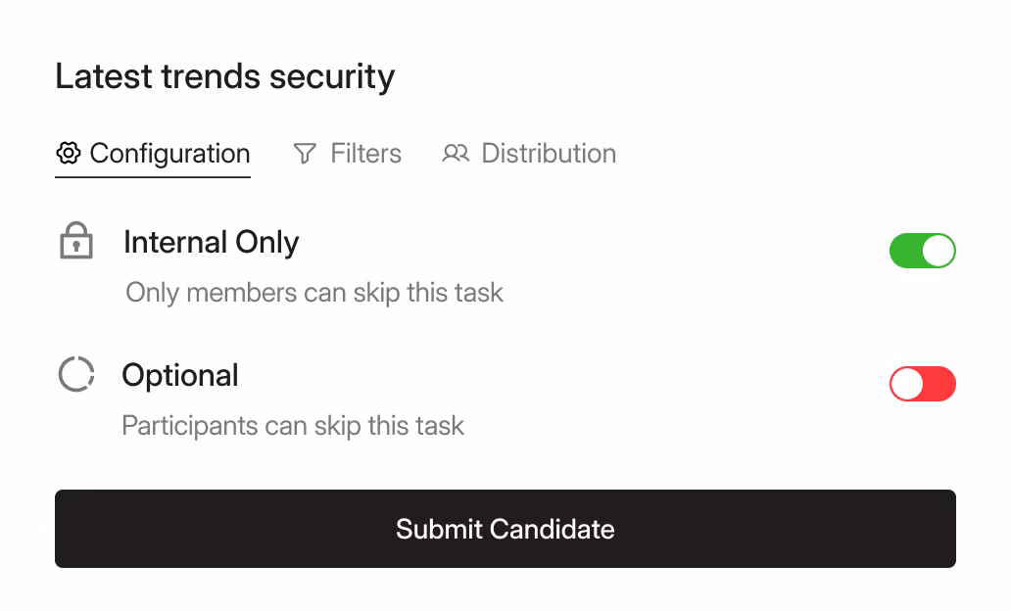This screenshot has width=1011, height=611.
Task: Click the two-person icon on the tab bar
Action: [456, 154]
